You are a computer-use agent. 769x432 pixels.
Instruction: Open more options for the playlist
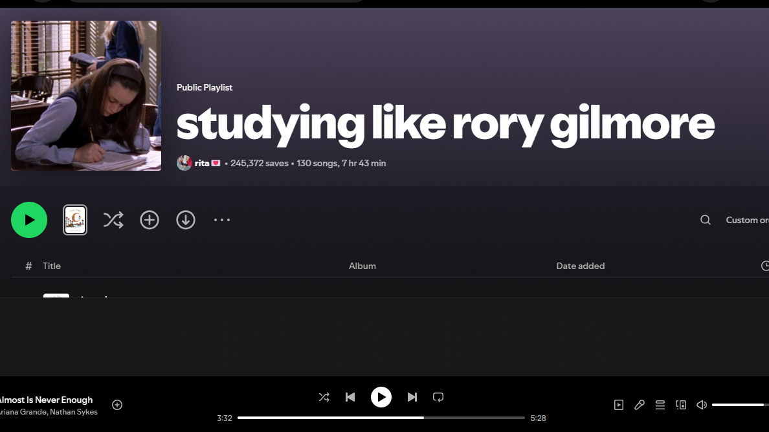(221, 220)
